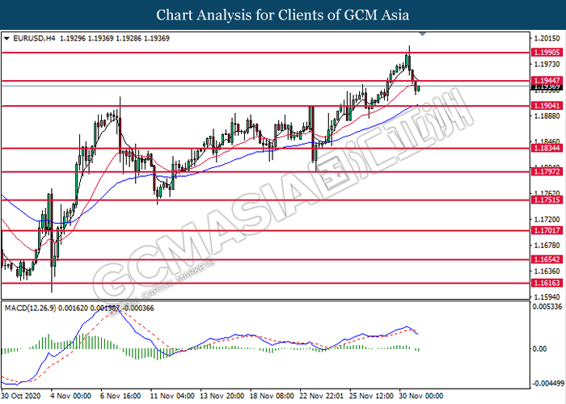Click the 1.16360 price scale value

click(547, 271)
